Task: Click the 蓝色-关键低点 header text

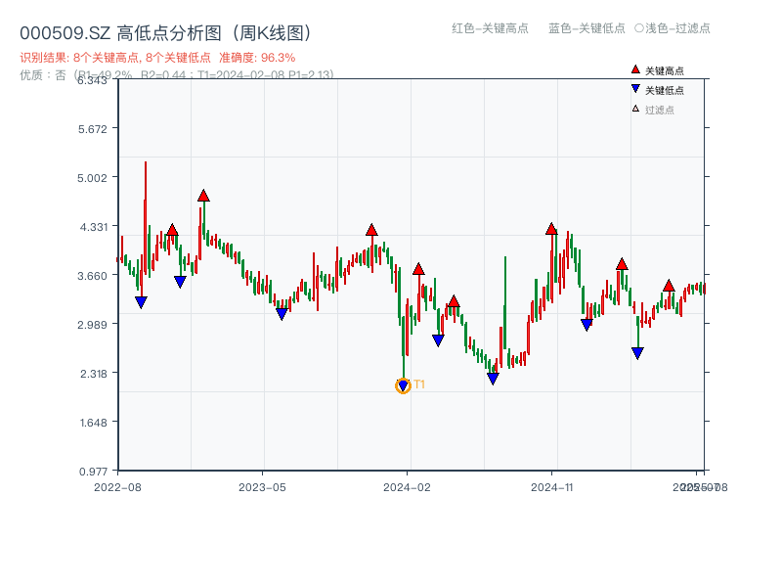Action: 586,28
